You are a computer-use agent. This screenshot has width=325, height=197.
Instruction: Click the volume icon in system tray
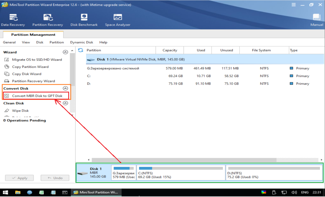[294, 192]
